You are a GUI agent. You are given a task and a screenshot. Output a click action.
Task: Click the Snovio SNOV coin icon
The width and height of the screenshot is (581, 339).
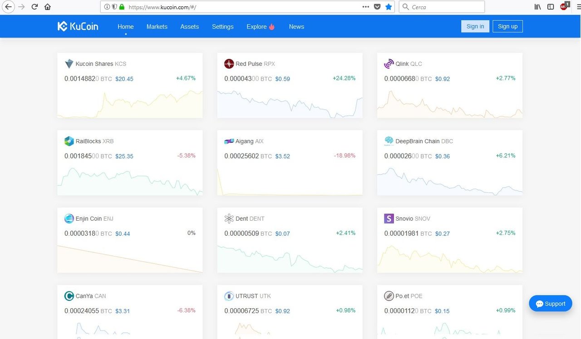click(389, 219)
